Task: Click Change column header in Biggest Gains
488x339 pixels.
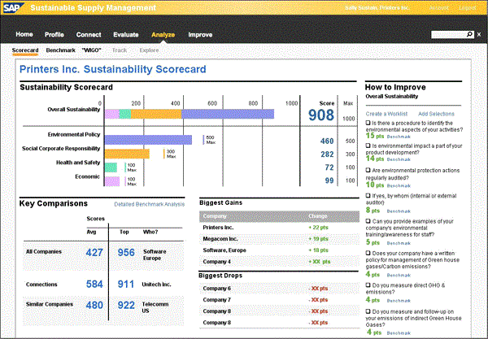Action: [318, 216]
